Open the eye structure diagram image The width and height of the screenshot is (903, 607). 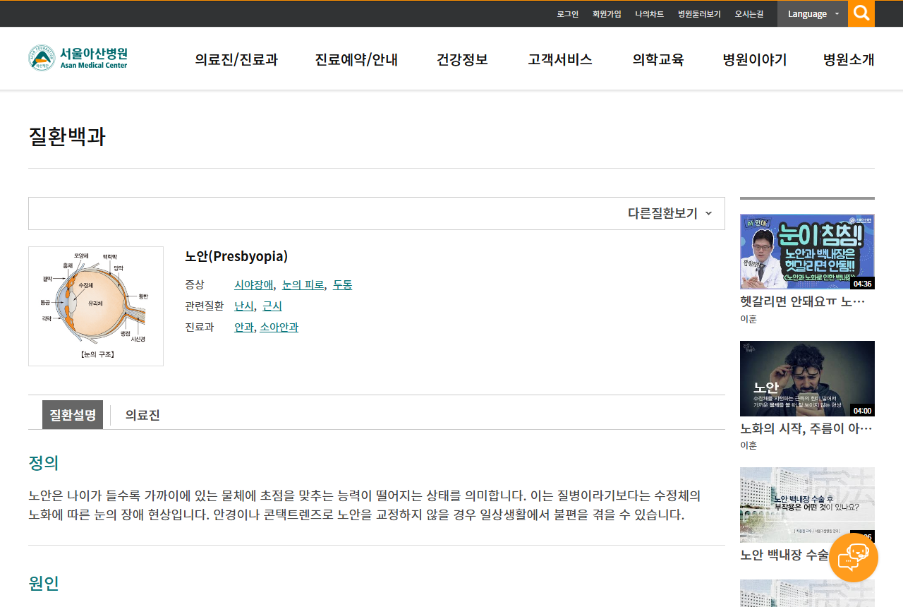click(96, 306)
